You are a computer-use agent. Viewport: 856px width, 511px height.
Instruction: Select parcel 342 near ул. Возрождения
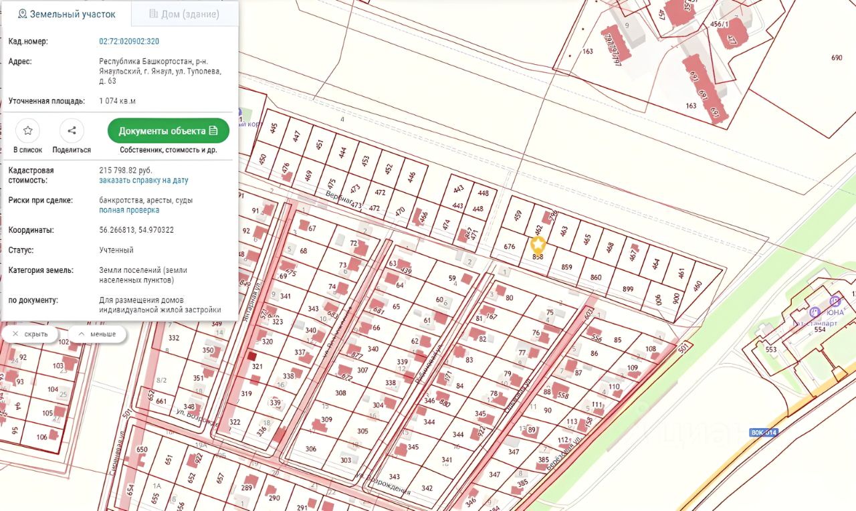(x=427, y=488)
